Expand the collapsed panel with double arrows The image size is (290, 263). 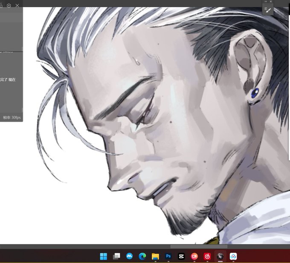coord(266,1)
